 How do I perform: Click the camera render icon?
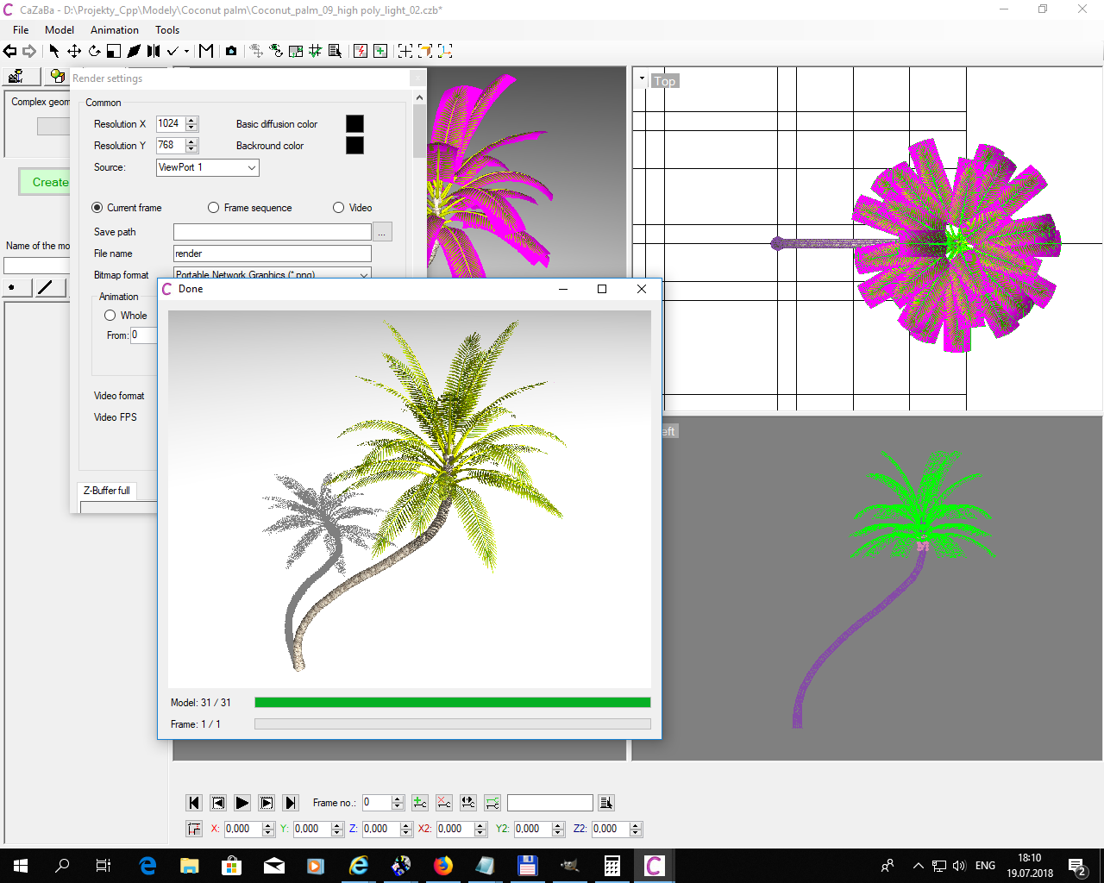(x=231, y=51)
